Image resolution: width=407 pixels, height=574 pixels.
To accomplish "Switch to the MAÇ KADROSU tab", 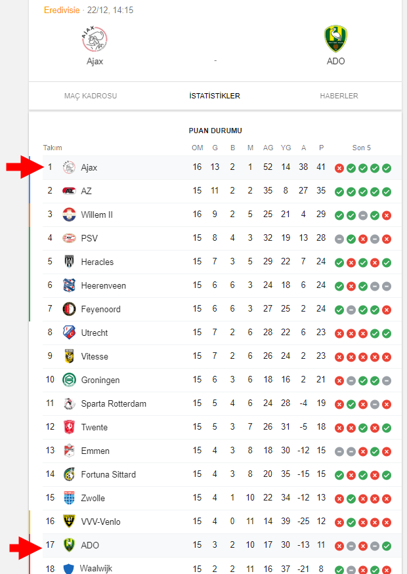I will click(91, 96).
